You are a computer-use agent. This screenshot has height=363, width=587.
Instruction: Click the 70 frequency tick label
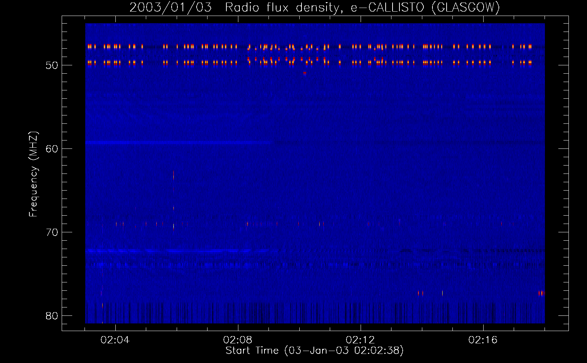coord(52,233)
